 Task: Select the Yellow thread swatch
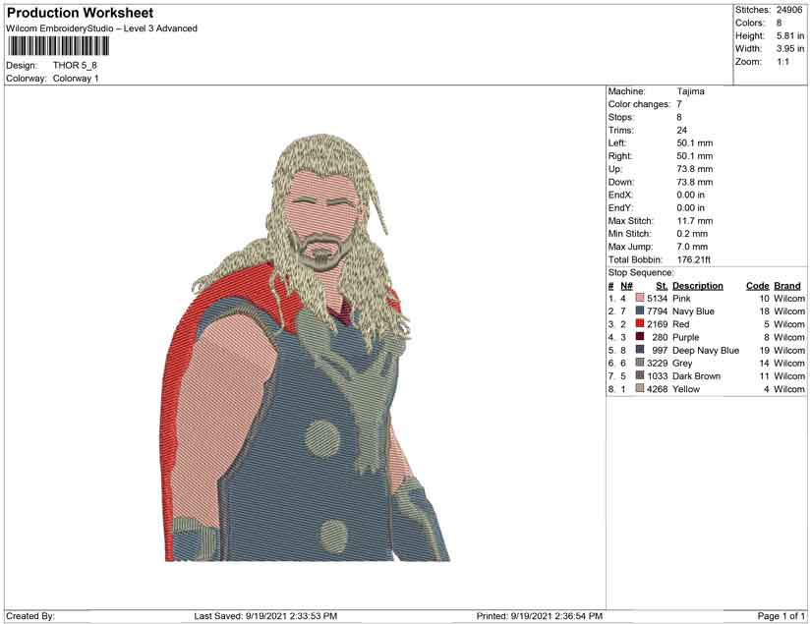coord(640,389)
